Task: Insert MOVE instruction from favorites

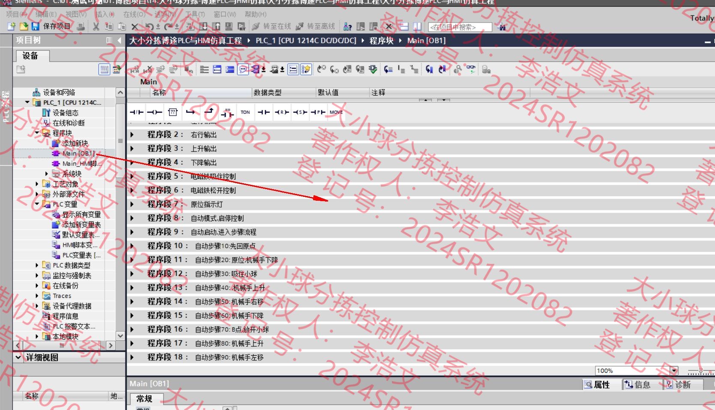Action: click(336, 112)
